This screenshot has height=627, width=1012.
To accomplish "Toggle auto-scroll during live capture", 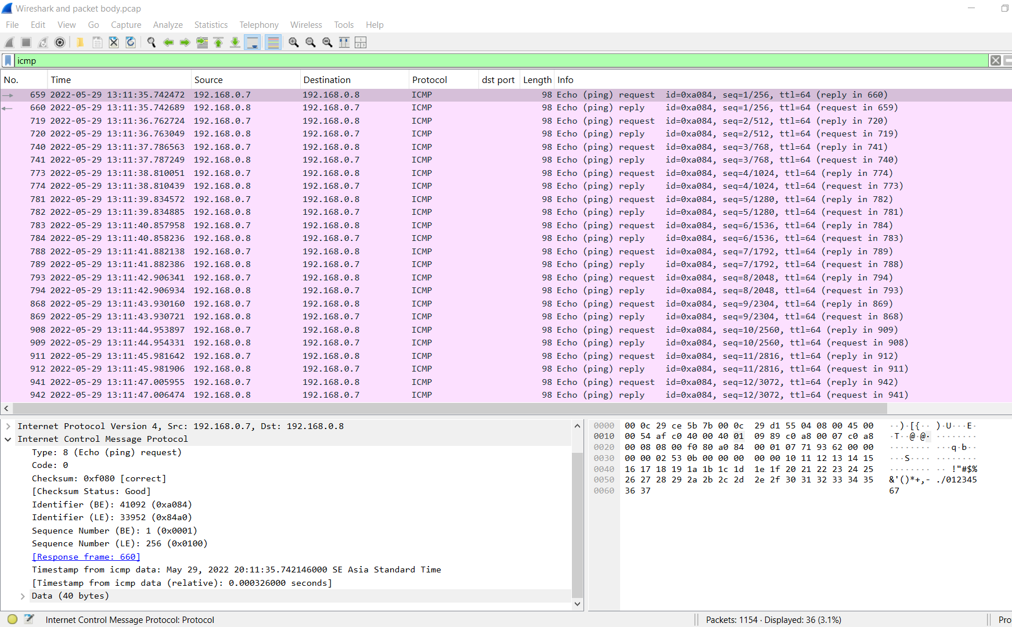I will click(253, 42).
